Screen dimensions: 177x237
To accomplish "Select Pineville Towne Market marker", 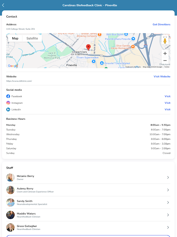I will click(x=102, y=63).
